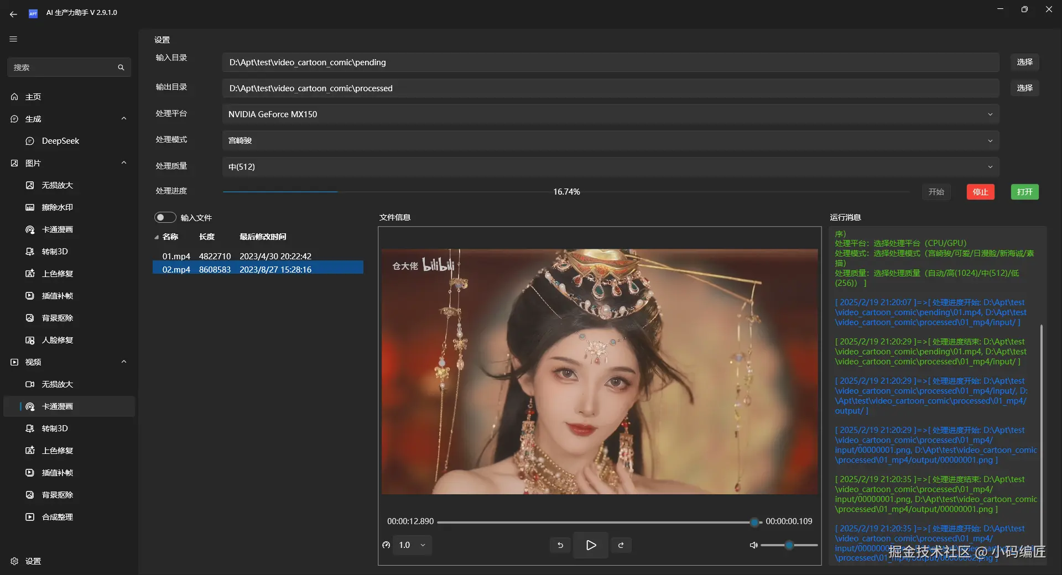Toggle the 输入文件 switch
The height and width of the screenshot is (575, 1062).
click(x=165, y=218)
